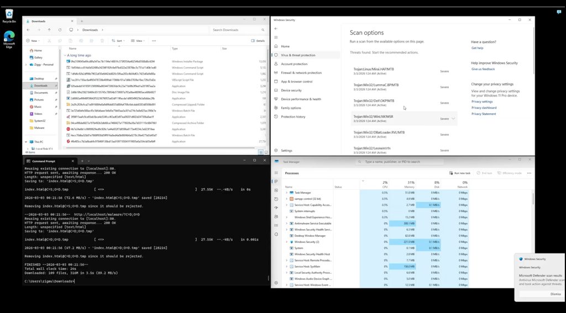The image size is (566, 313).
Task: Open Startup apps in Task Manager sidebar
Action: tap(276, 208)
